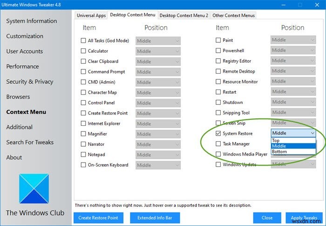Close the window with title bar X
The width and height of the screenshot is (326, 226).
[x=317, y=5]
